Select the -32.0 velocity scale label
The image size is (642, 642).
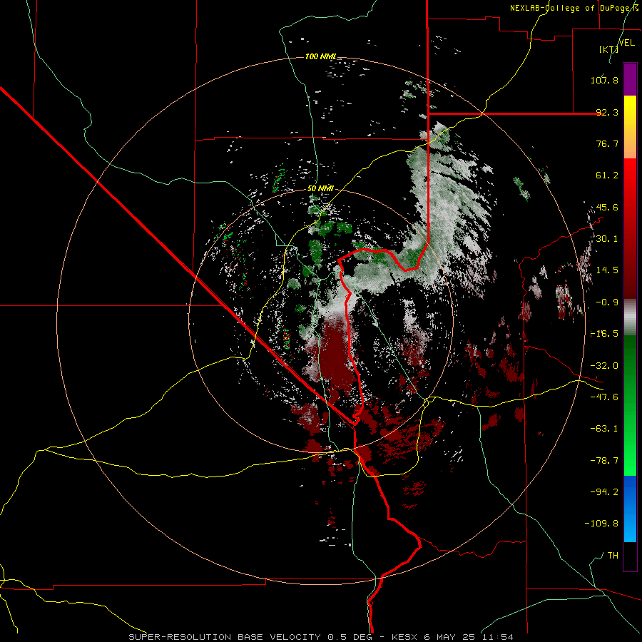[x=604, y=366]
